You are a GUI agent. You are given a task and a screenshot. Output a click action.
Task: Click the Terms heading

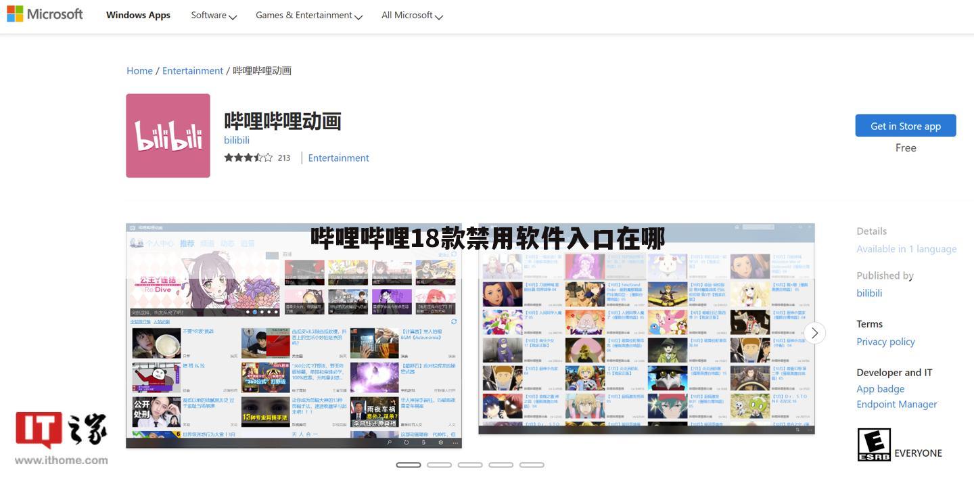869,324
